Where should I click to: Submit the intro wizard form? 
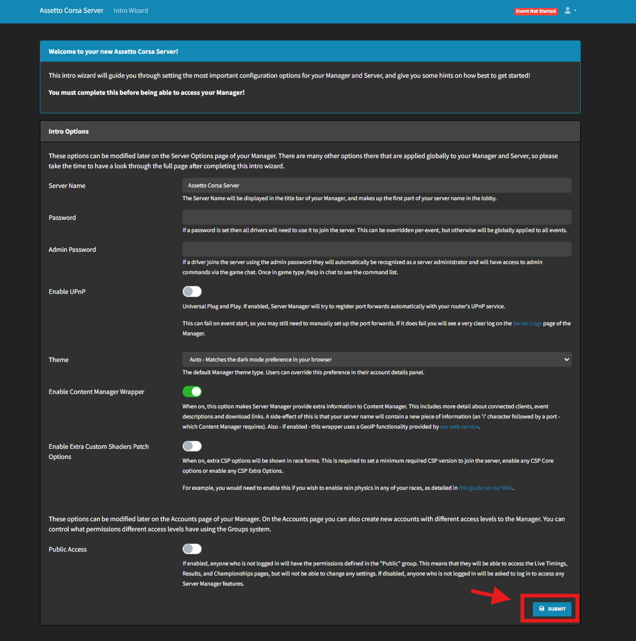tap(552, 609)
